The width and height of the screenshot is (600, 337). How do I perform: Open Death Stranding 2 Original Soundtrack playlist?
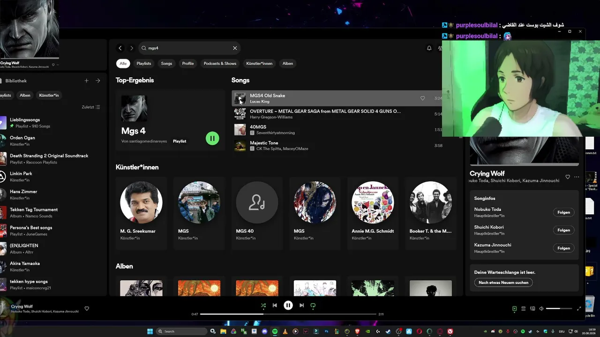tap(51, 159)
